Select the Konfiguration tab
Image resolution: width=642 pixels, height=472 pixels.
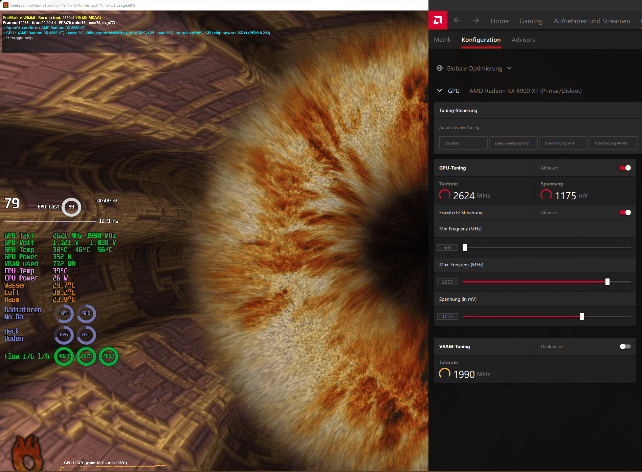[x=481, y=40]
